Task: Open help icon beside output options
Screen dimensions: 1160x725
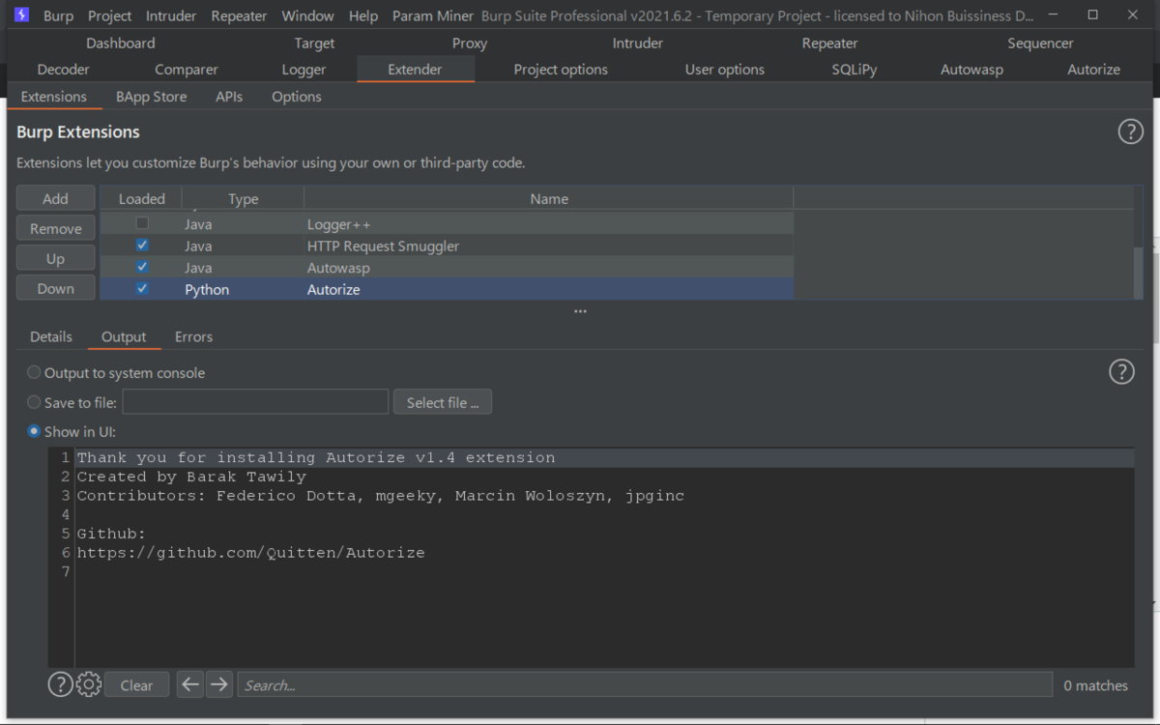Action: click(x=1121, y=371)
